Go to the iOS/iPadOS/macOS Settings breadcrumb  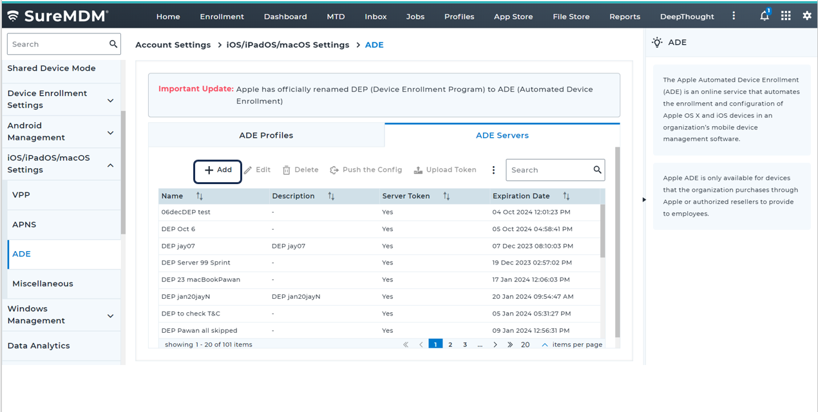tap(287, 45)
